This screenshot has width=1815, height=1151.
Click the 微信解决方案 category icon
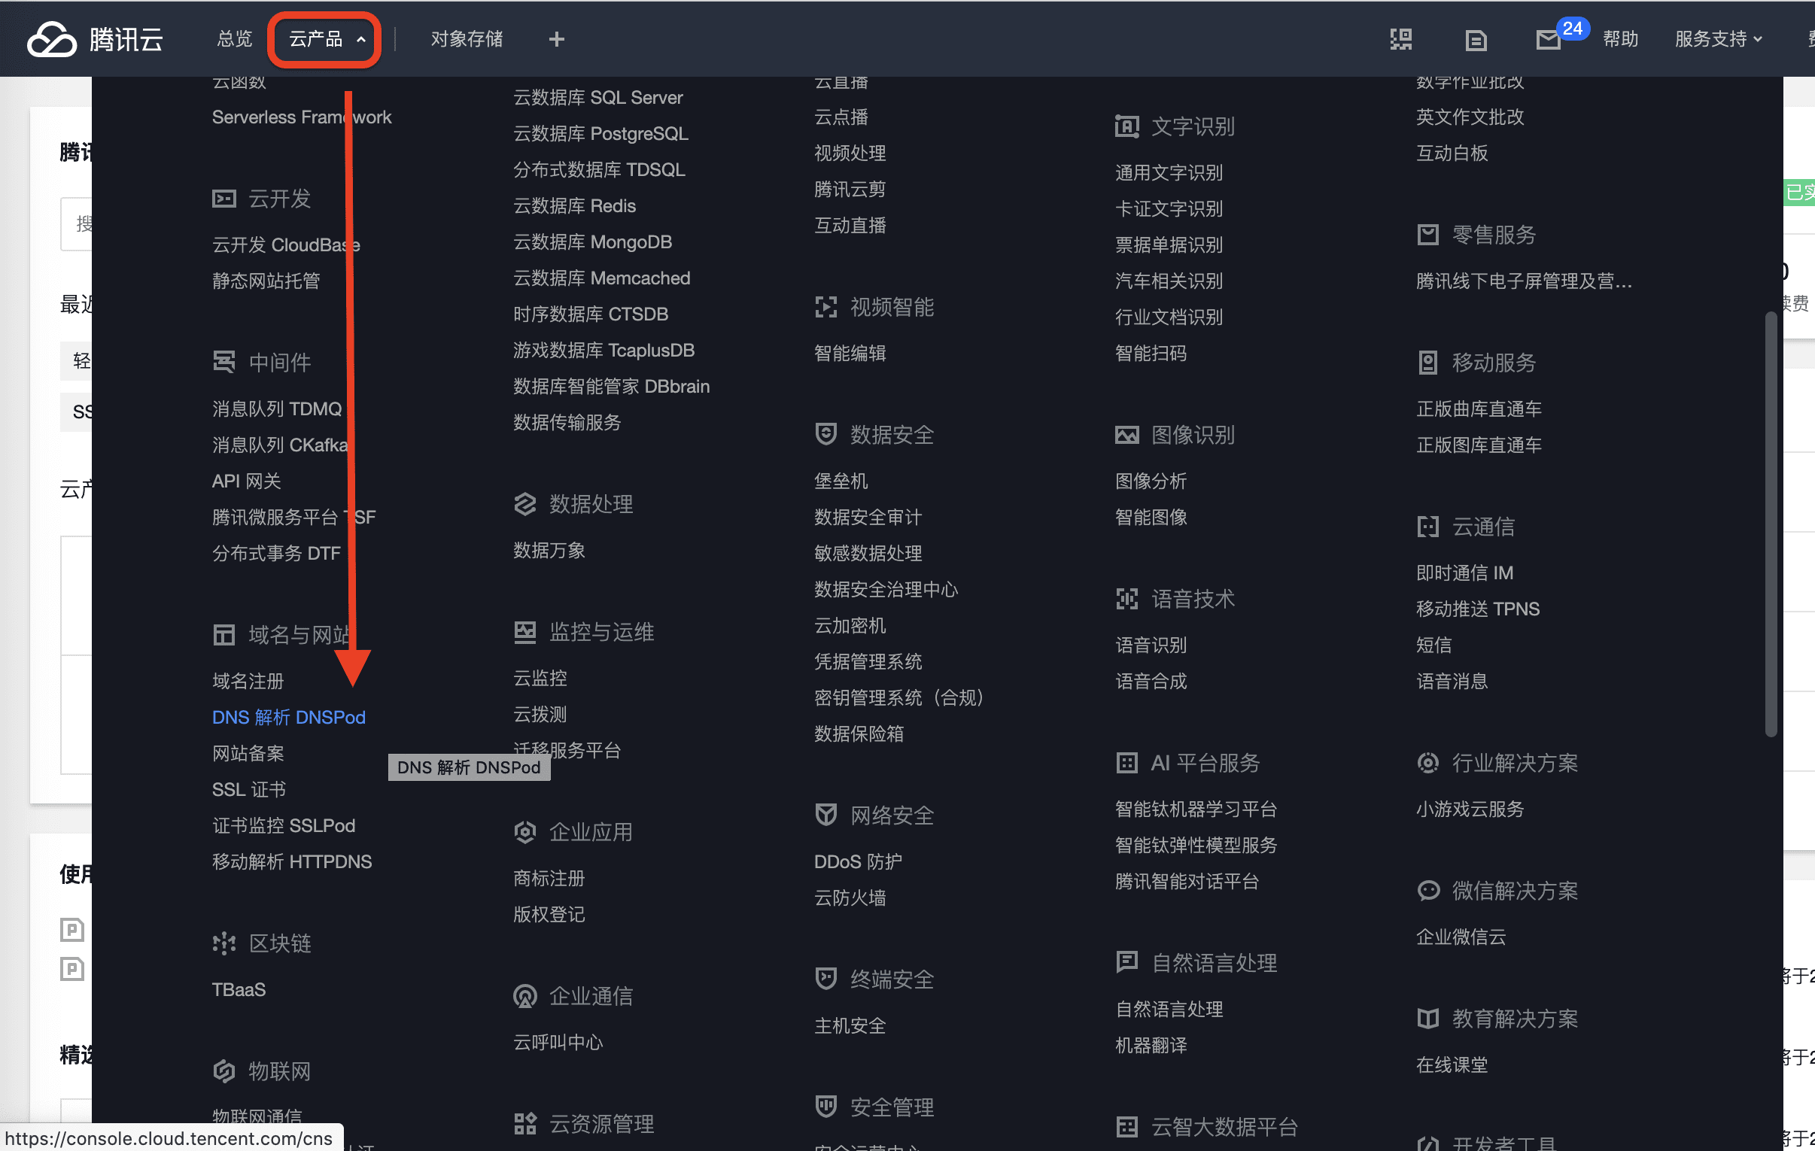[1427, 891]
